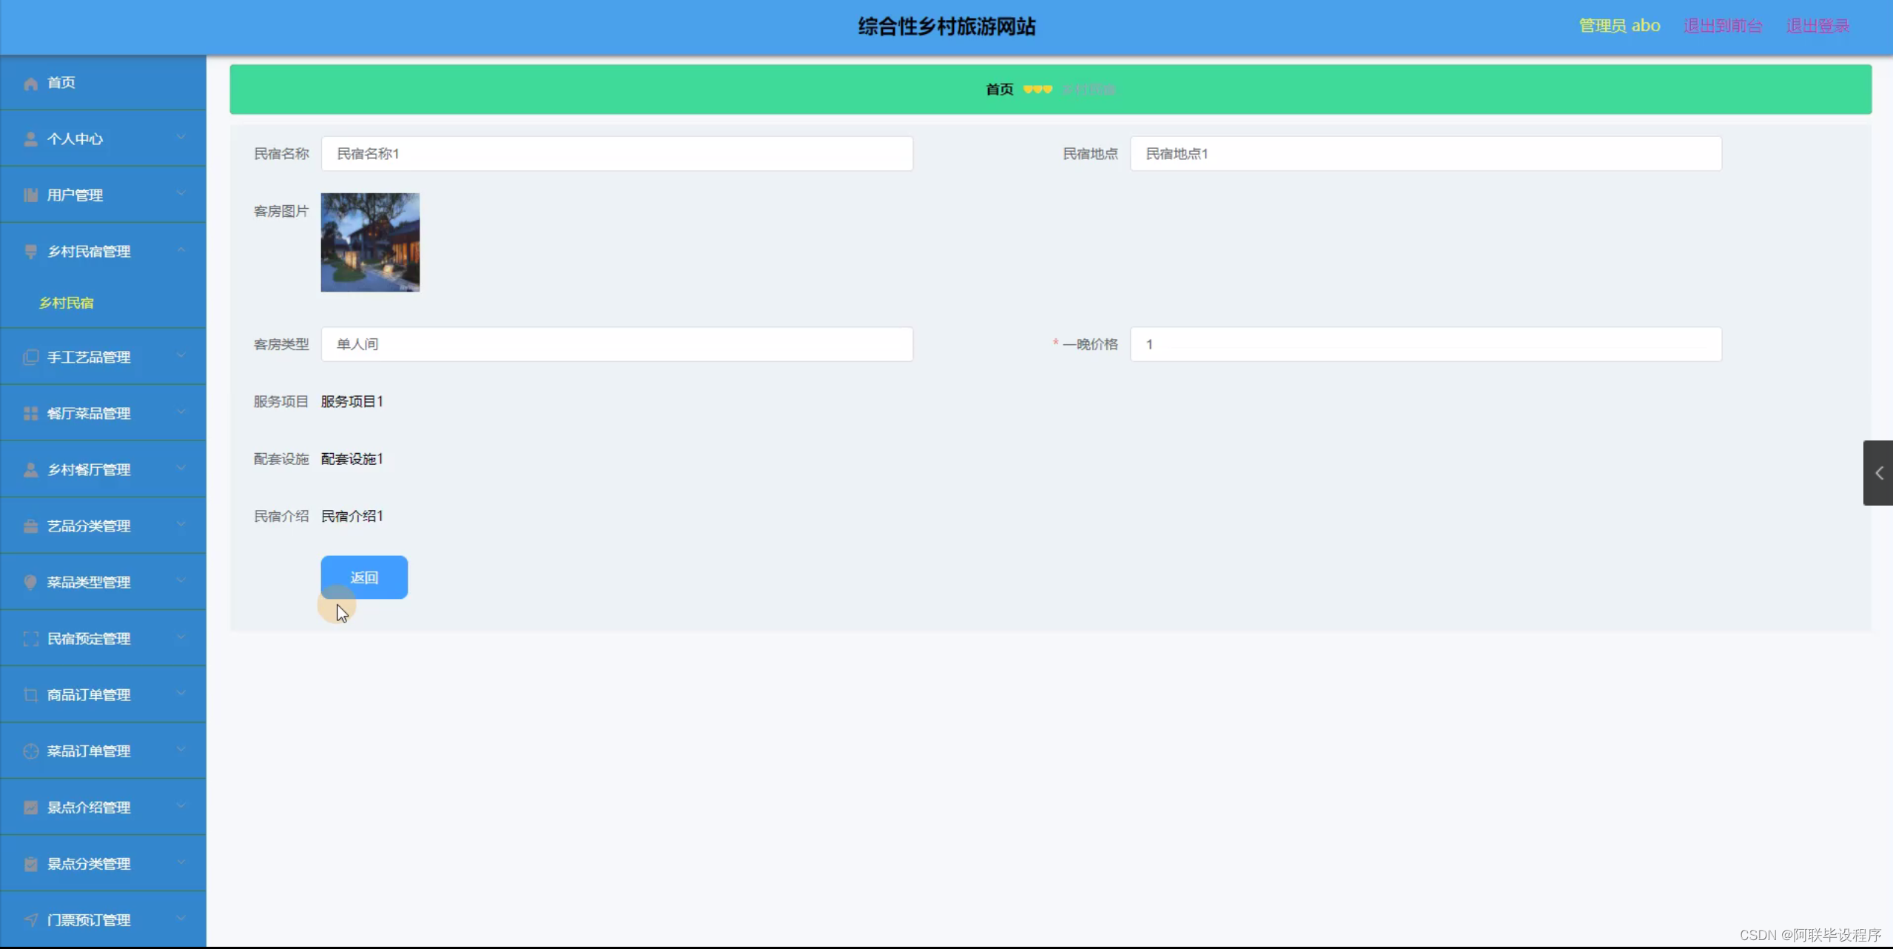Click the 一晚价格 input field
1893x949 pixels.
tap(1425, 344)
